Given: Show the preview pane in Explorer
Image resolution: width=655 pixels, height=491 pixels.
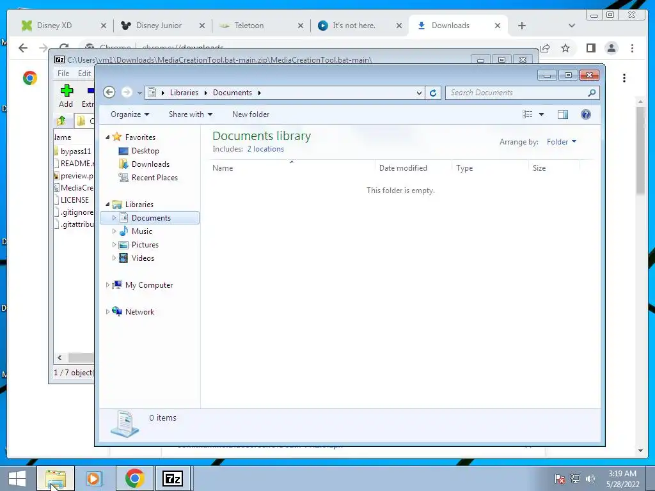Looking at the screenshot, I should click(563, 114).
